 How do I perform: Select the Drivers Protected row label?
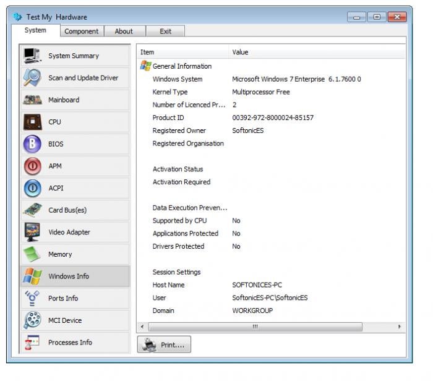click(178, 246)
